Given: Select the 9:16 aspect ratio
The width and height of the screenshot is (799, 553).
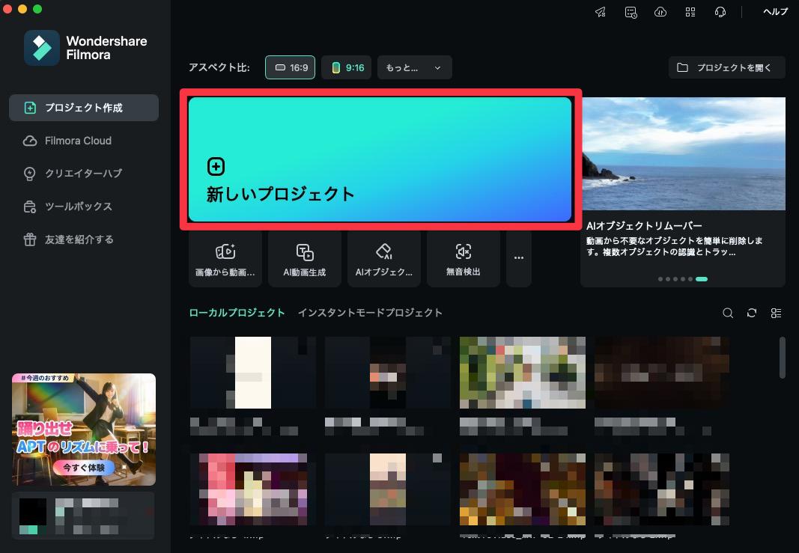Looking at the screenshot, I should click(x=347, y=67).
